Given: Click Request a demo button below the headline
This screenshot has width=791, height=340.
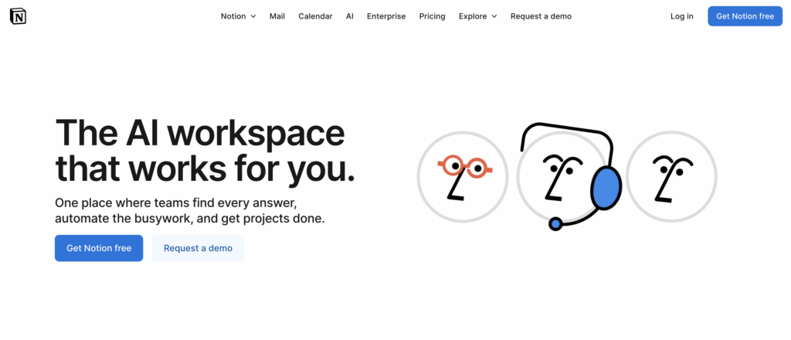Looking at the screenshot, I should [x=198, y=248].
